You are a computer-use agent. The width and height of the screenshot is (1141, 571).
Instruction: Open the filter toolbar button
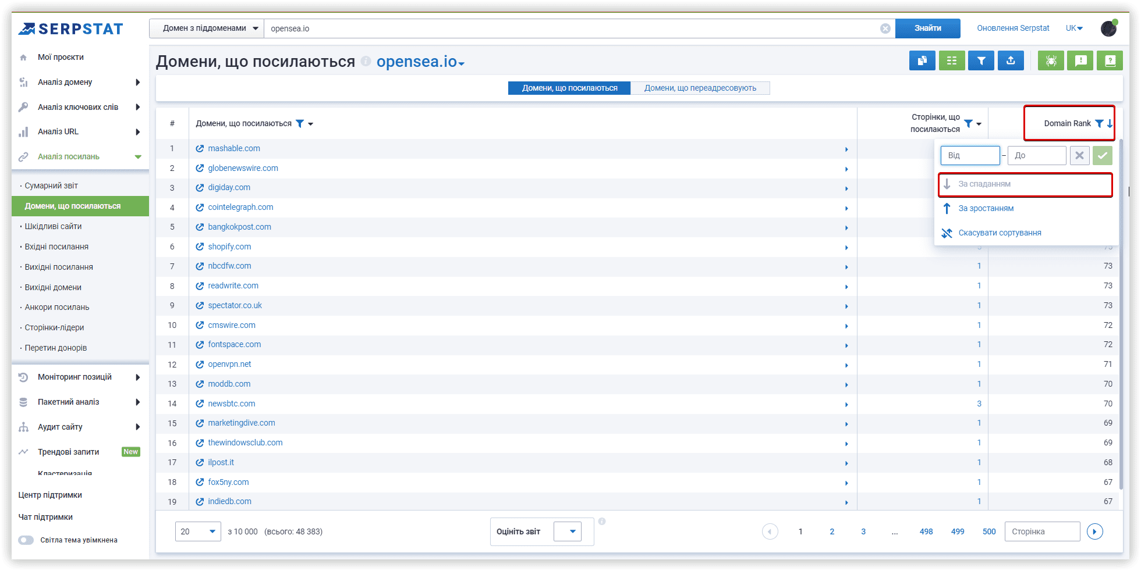tap(981, 60)
